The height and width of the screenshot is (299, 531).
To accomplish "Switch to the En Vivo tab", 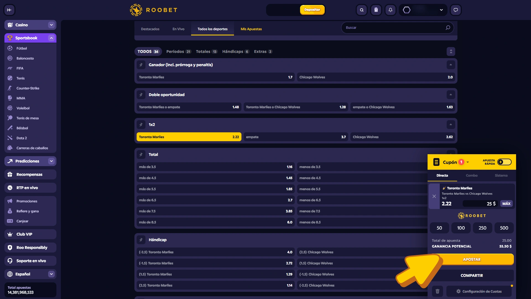I will [178, 29].
